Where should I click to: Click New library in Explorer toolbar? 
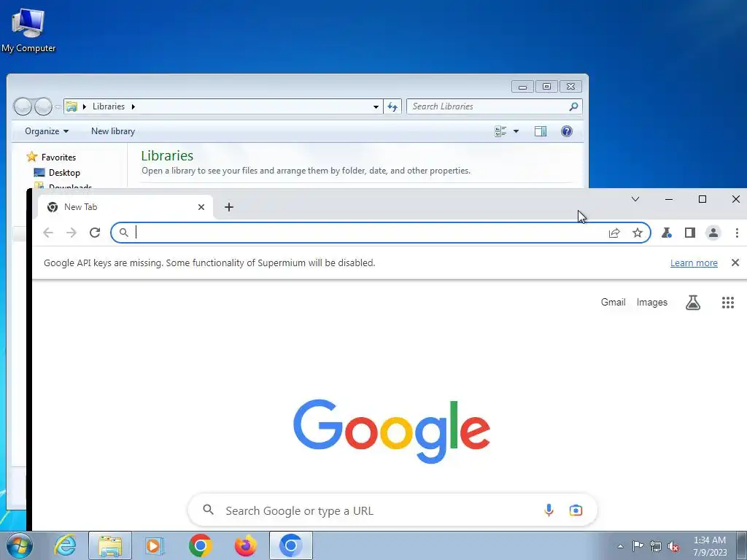coord(113,131)
